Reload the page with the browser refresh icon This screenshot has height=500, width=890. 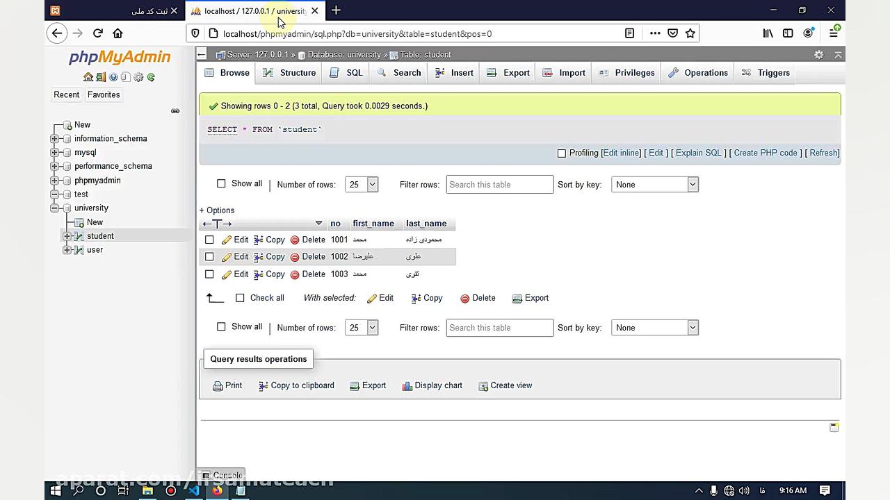[x=98, y=33]
